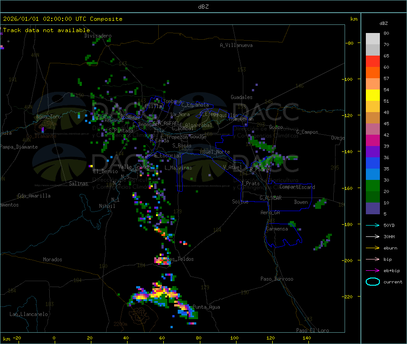Select the light gray 70 dBZ swatch at the top
Viewport: 407px width, 344px height.
(373, 39)
